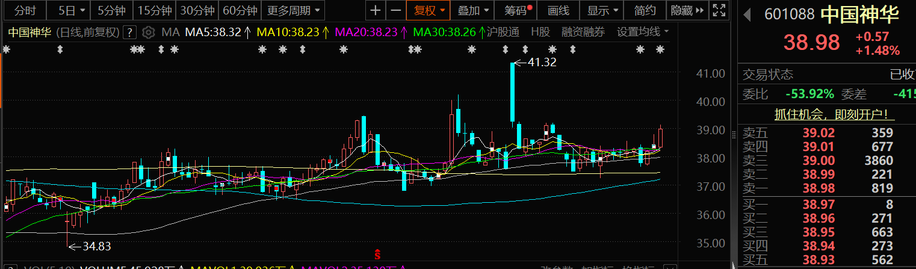Click the minus zoom-out chart button
Screen dimensions: 916x269
395,10
